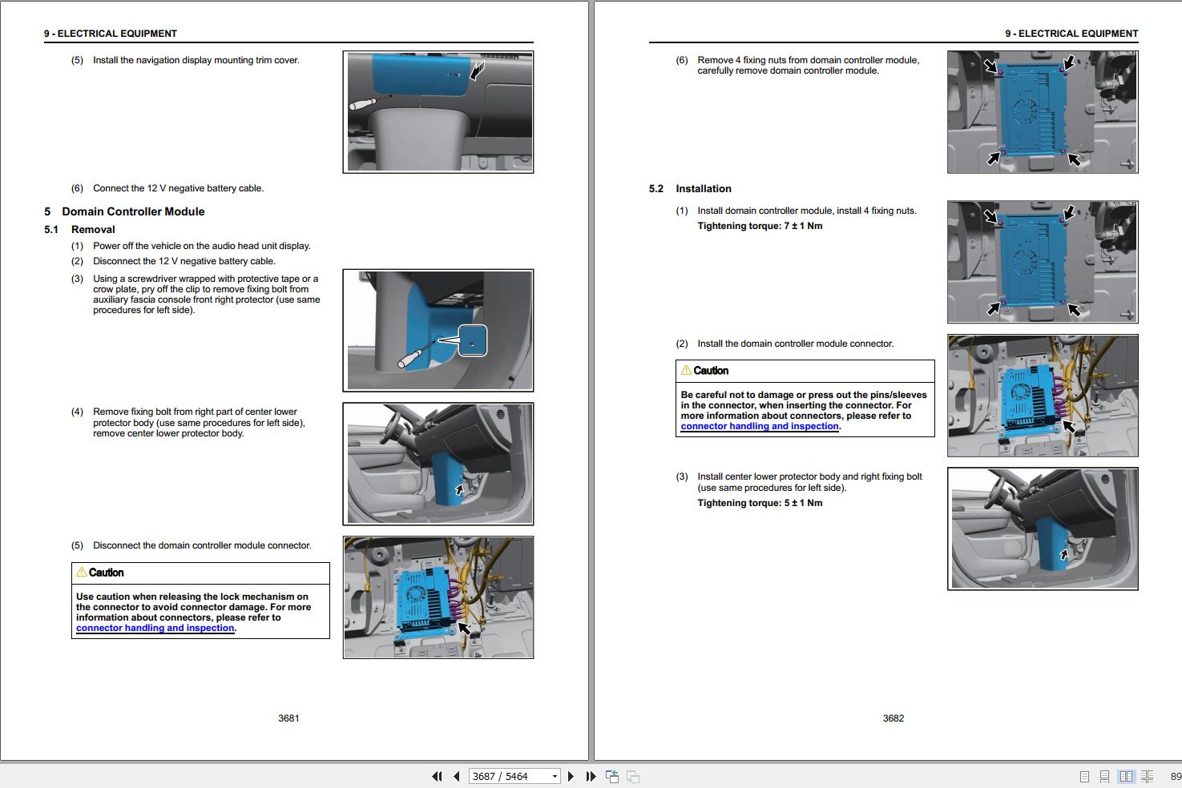Viewport: 1182px width, 788px height.
Task: Click the zoom level value 89
Action: (1175, 776)
